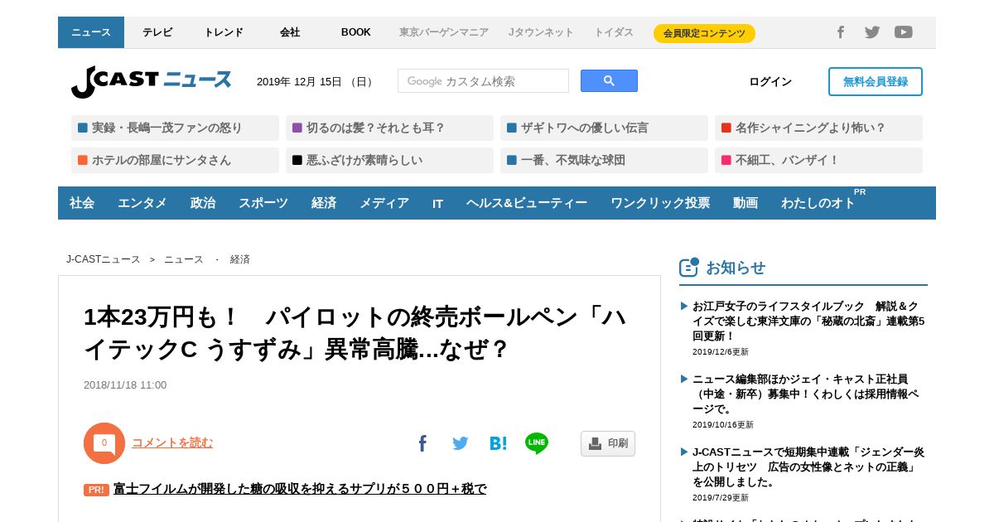Click the 2019年 12月 15日 date text
This screenshot has height=522, width=994.
(315, 81)
